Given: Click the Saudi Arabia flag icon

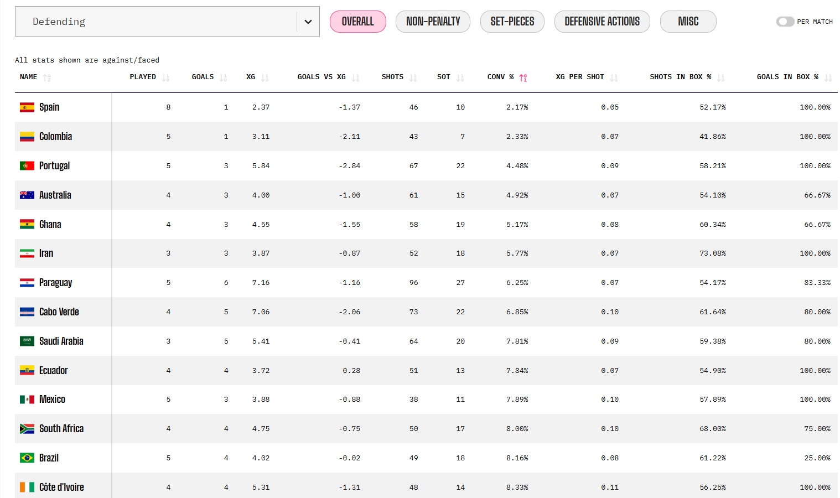Looking at the screenshot, I should point(27,341).
